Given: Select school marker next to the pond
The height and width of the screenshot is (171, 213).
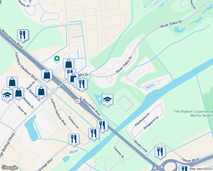Looking at the screenshot, I should pyautogui.click(x=107, y=100).
